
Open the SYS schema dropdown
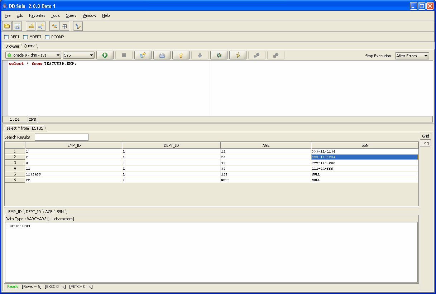point(79,55)
